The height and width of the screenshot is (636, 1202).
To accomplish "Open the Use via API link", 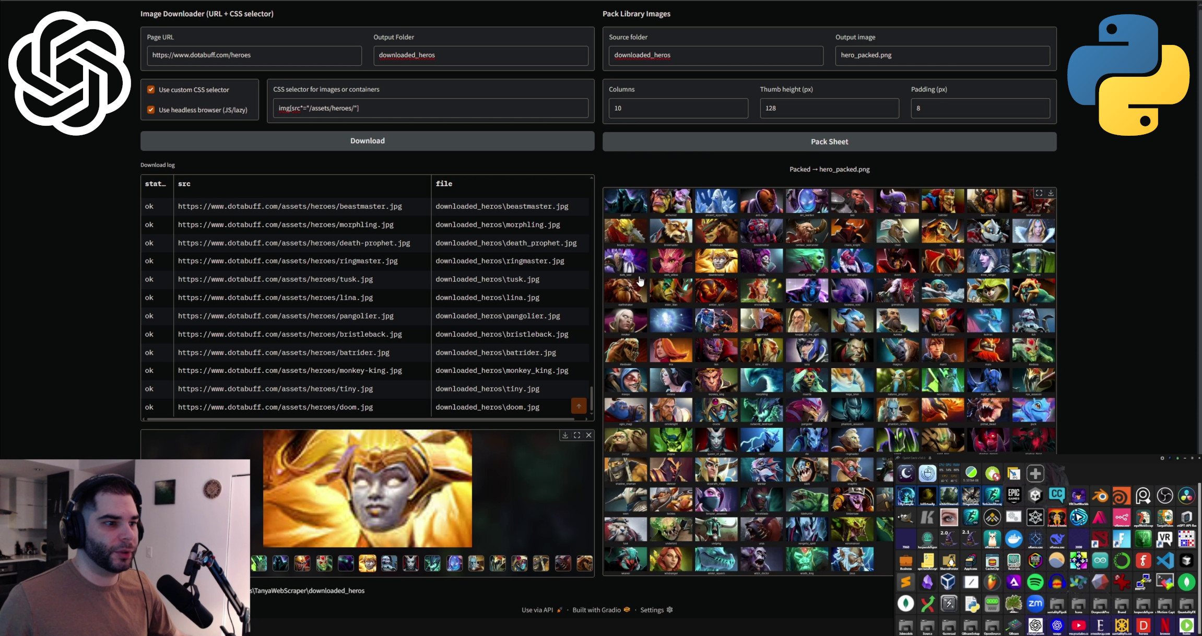I will click(542, 610).
